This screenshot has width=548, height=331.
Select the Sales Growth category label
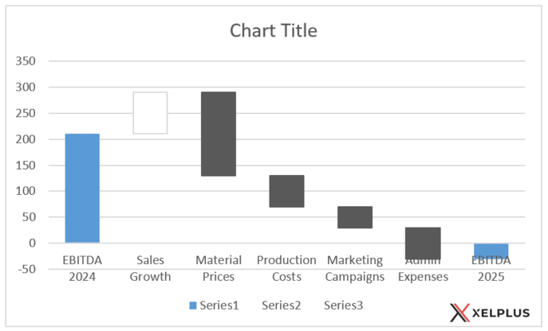coord(150,269)
